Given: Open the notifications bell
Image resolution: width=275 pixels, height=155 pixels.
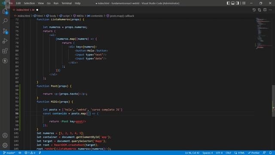Looking at the screenshot, I should [270, 153].
